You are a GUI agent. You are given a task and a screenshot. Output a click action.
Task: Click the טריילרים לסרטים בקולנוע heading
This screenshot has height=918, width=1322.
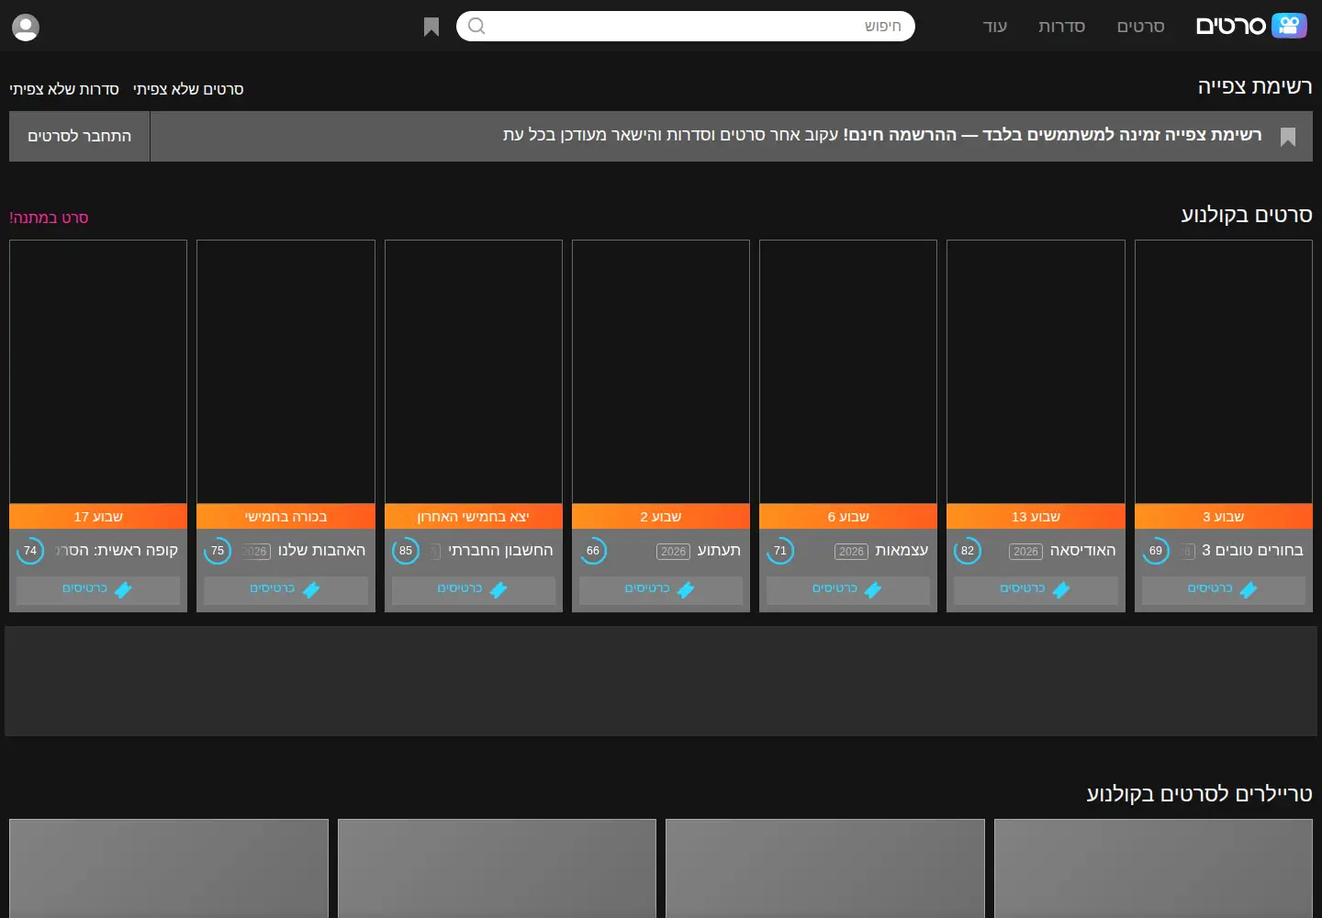coord(1199,794)
